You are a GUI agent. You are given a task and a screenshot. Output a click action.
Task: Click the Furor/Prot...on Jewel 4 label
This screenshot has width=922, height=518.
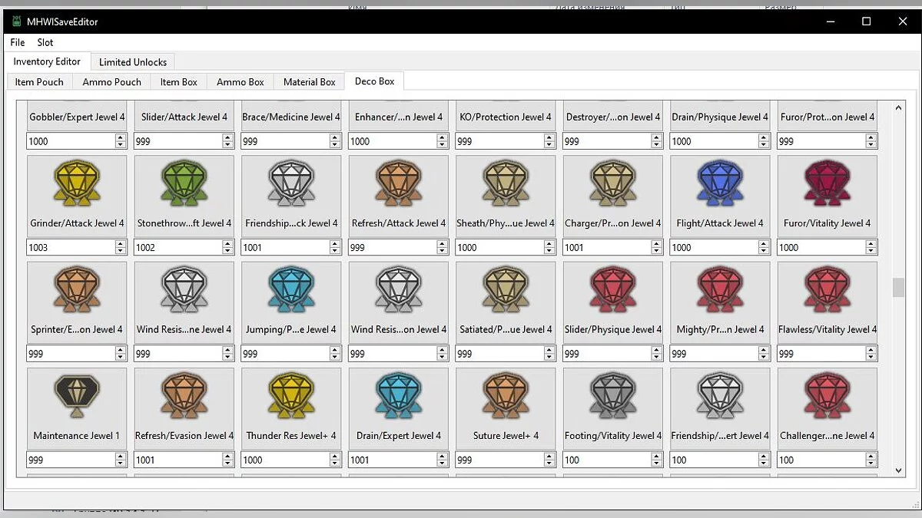coord(827,117)
